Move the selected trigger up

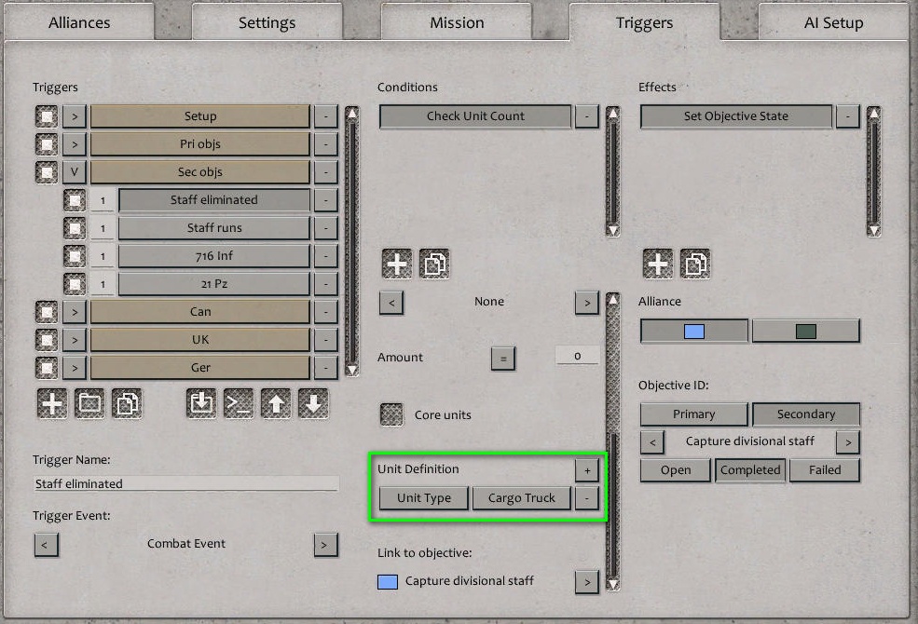(x=276, y=403)
